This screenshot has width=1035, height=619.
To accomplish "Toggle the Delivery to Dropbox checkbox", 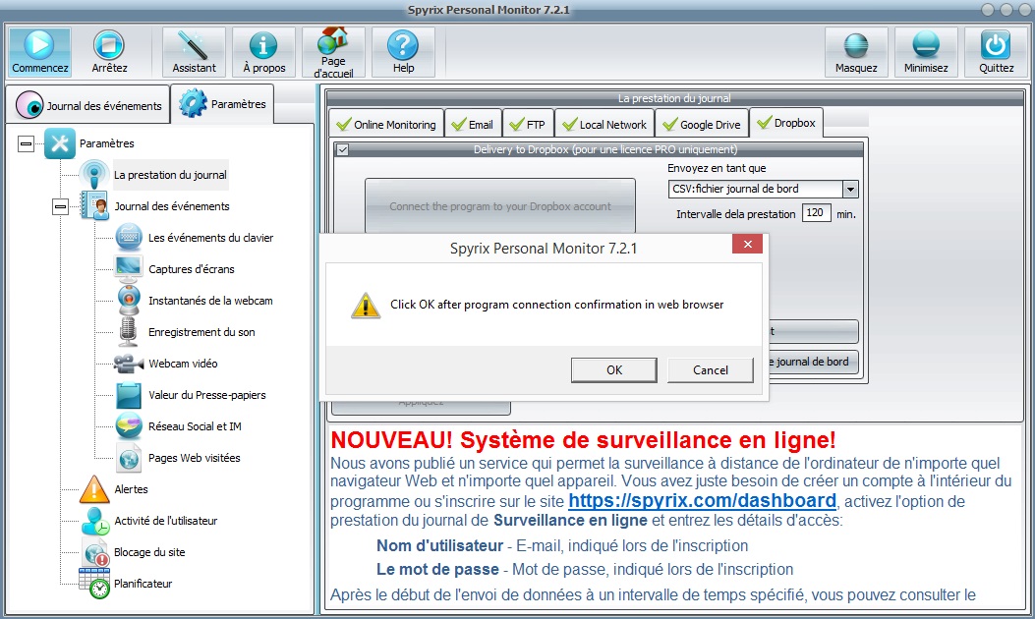I will pos(342,149).
